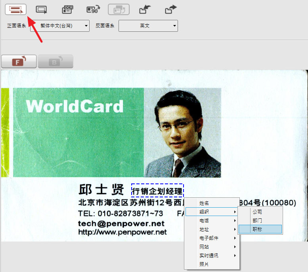Pick 部门 from the submenu

tap(257, 220)
